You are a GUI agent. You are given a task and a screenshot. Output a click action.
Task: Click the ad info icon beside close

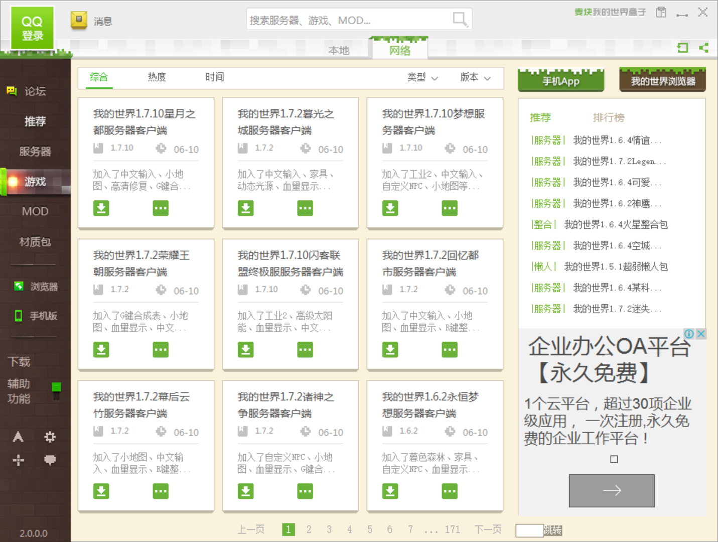coord(689,334)
